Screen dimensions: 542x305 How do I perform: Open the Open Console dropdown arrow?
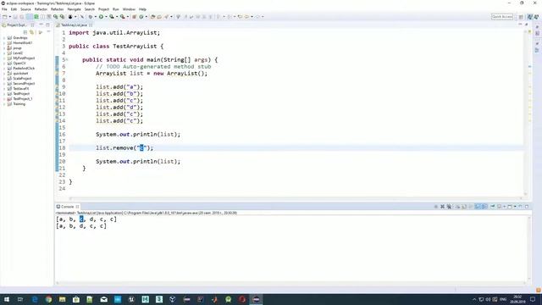coord(515,207)
